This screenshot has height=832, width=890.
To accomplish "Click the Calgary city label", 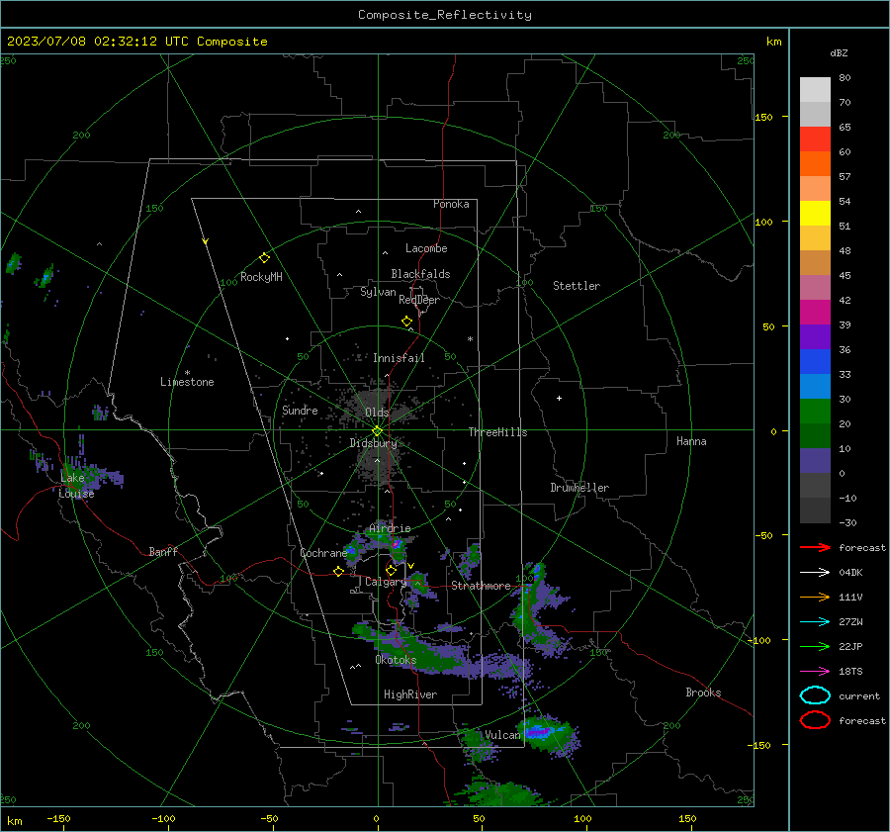I will [x=386, y=582].
